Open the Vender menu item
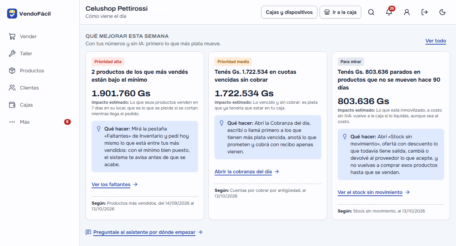This screenshot has width=456, height=246. [40, 36]
